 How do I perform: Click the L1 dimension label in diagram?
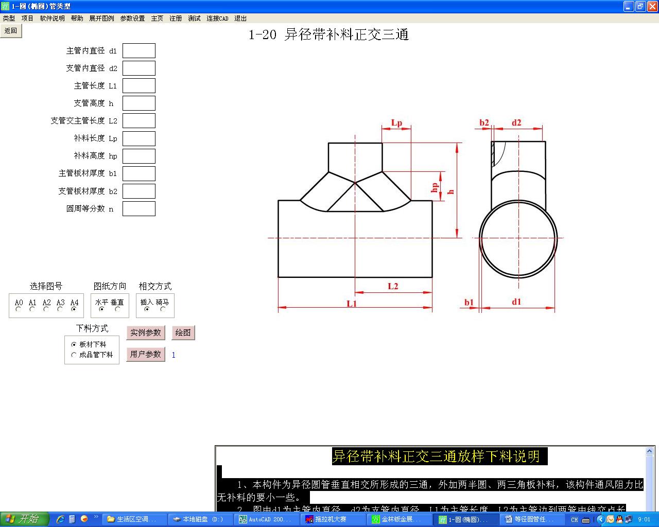(352, 304)
